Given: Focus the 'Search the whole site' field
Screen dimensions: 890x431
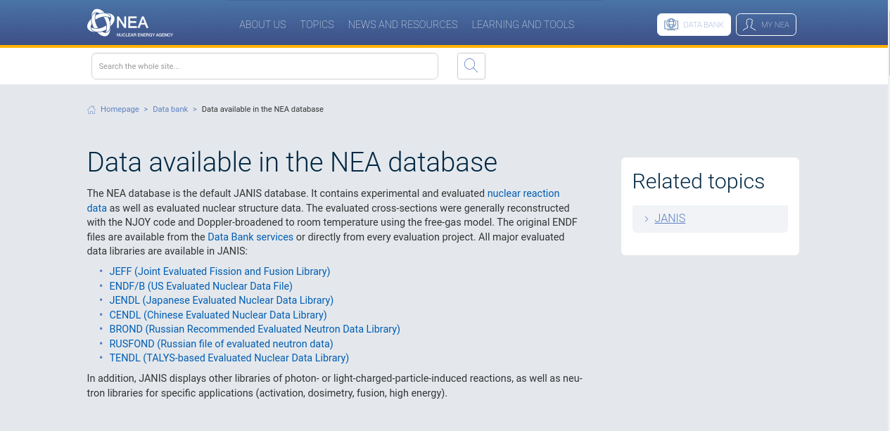Looking at the screenshot, I should click(265, 66).
